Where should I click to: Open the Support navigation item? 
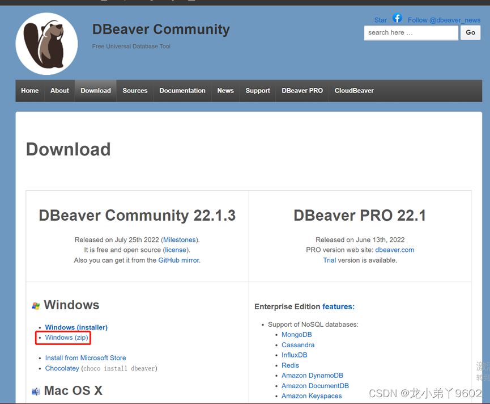pyautogui.click(x=258, y=91)
